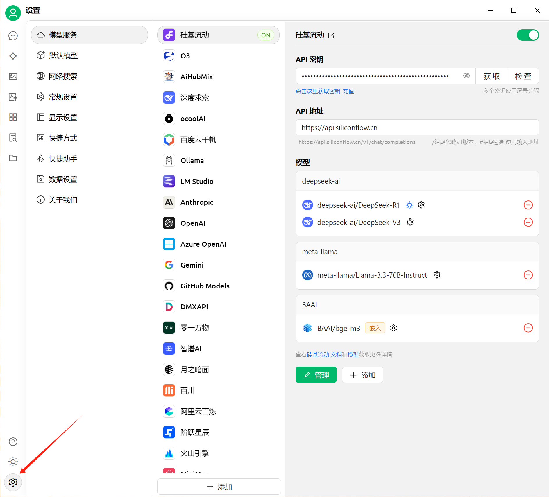Viewport: 549px width, 497px height.
Task: Click 检查 button to verify API key
Action: 523,76
